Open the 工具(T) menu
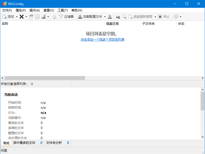 click(63, 10)
